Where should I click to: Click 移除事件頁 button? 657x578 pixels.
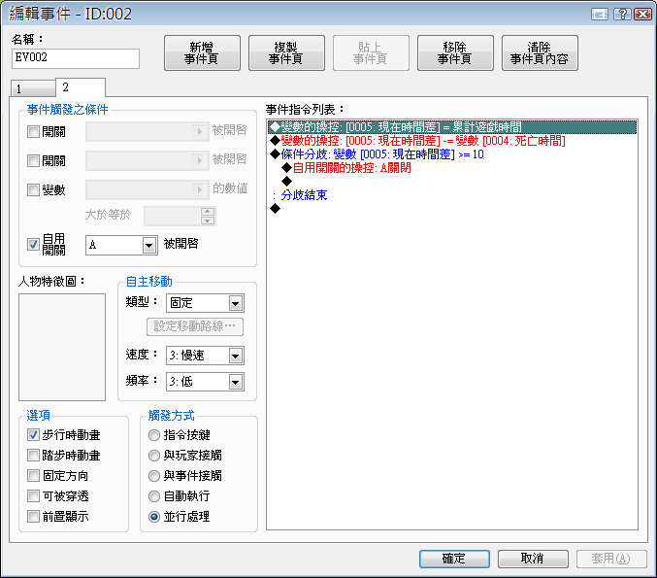point(455,52)
